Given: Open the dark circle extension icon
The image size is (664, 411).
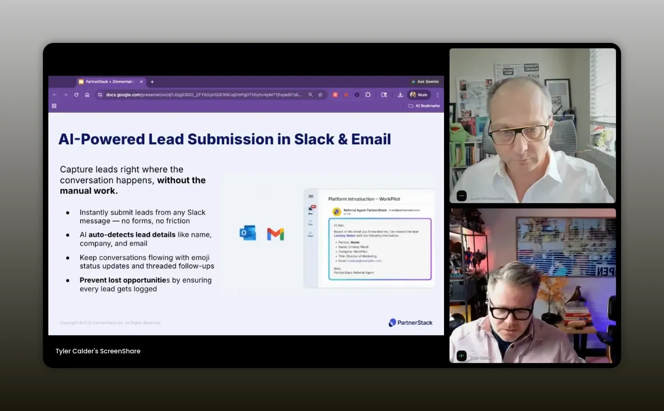Looking at the screenshot, I should [x=357, y=95].
